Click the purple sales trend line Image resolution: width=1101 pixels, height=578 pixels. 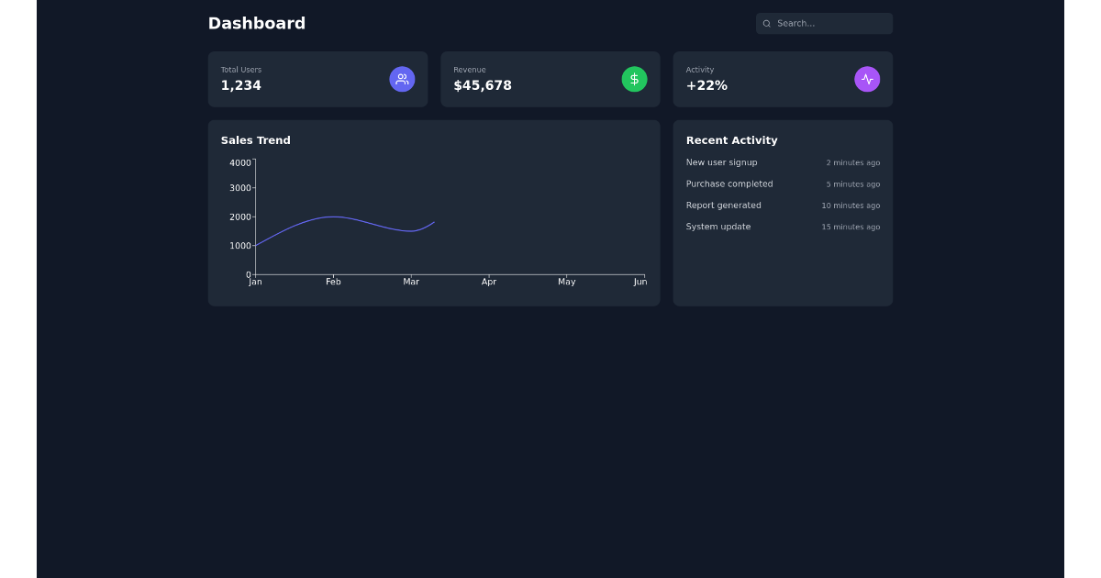pos(333,217)
